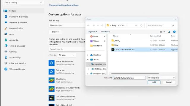The image size is (190, 106).
Task: Open the _retail_ folder
Action: [117, 41]
